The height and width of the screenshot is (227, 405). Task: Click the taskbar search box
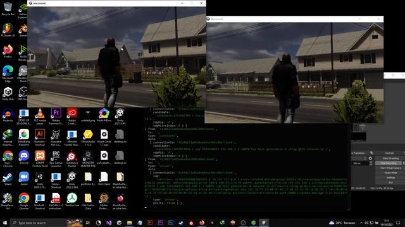[47, 223]
